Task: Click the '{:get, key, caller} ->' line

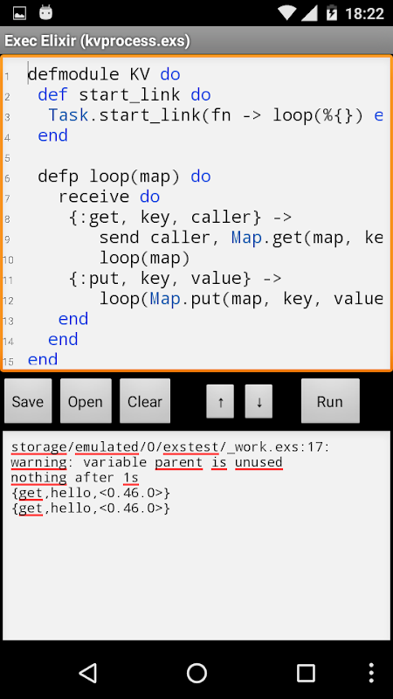Action: tap(181, 217)
